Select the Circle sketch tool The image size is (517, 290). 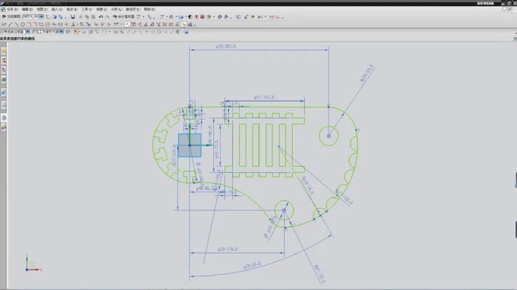click(x=23, y=25)
